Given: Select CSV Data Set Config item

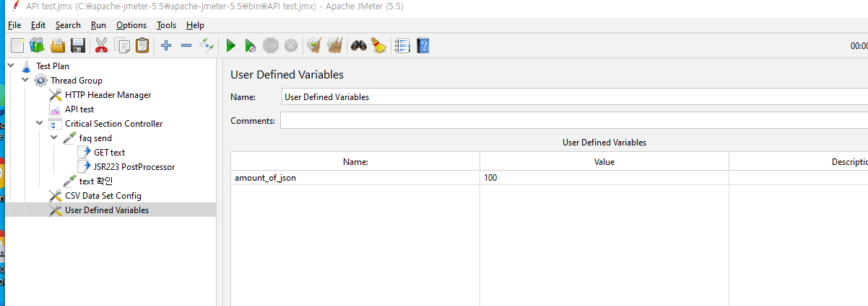Looking at the screenshot, I should 103,195.
